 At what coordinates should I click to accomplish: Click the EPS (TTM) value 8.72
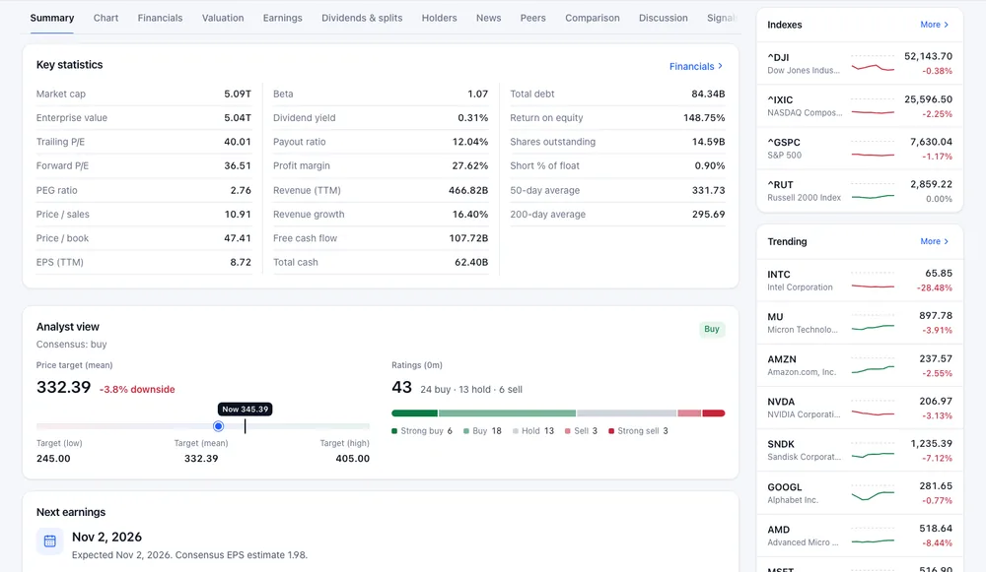click(241, 262)
